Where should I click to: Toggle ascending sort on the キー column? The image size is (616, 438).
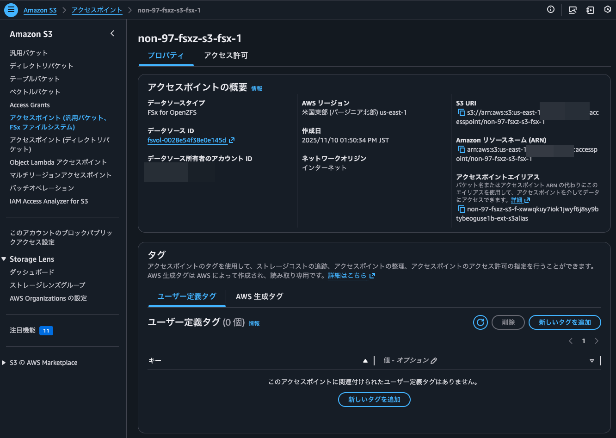365,360
